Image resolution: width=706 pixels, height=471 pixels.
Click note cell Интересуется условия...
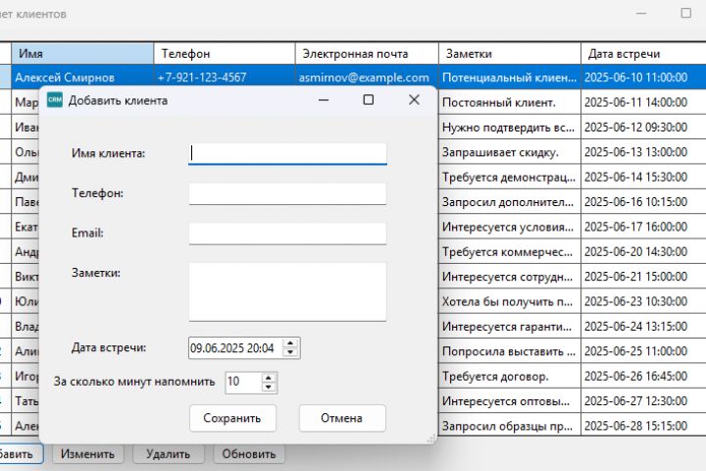tap(510, 227)
